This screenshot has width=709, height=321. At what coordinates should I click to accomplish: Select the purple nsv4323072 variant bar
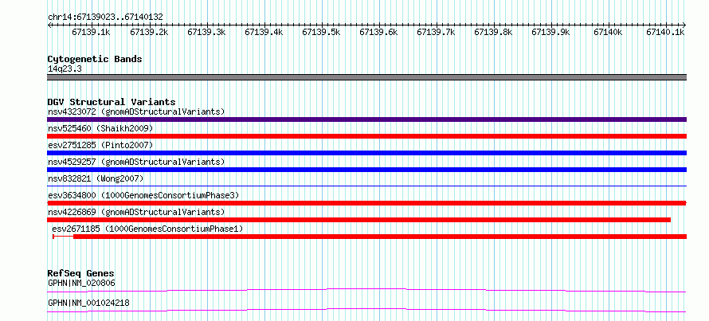(366, 119)
